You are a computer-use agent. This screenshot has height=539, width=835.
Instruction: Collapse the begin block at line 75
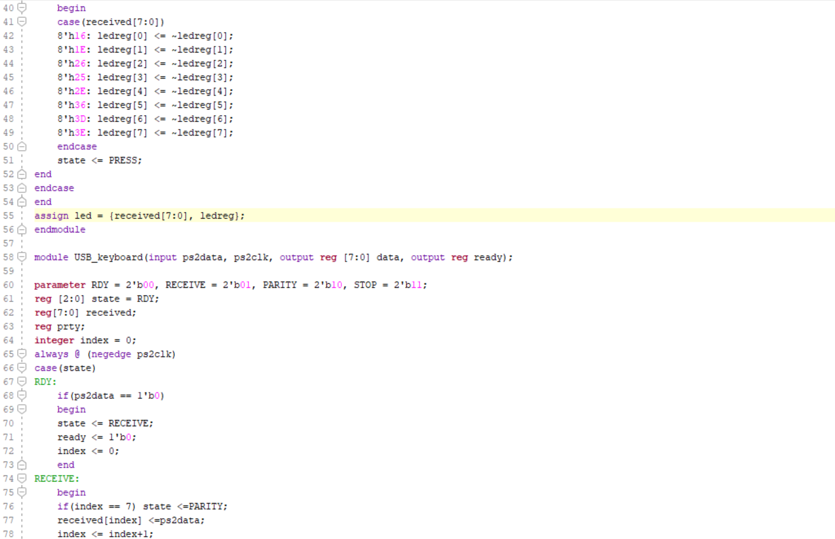(x=22, y=492)
